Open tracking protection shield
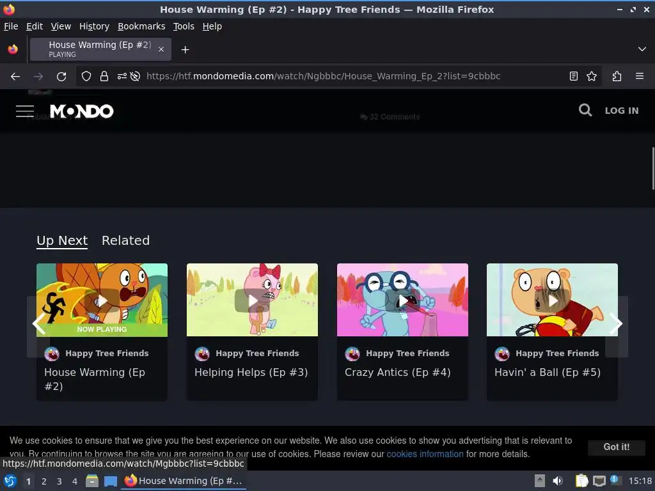The width and height of the screenshot is (655, 491). click(86, 76)
